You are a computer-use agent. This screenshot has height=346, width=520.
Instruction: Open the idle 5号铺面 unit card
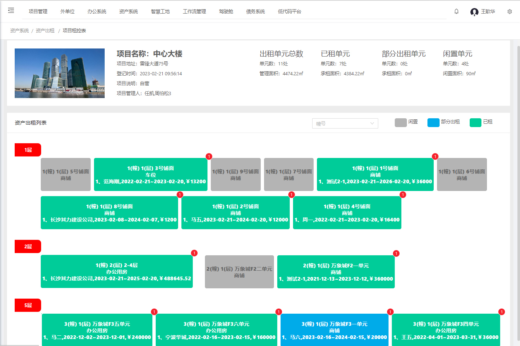(x=66, y=174)
